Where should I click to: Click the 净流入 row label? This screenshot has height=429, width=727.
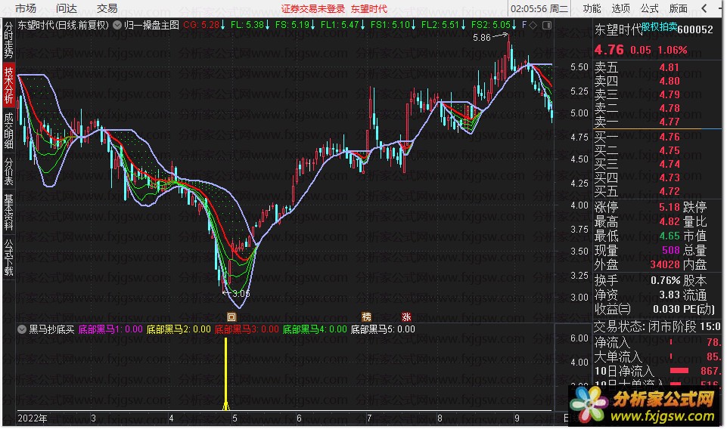[x=612, y=342]
